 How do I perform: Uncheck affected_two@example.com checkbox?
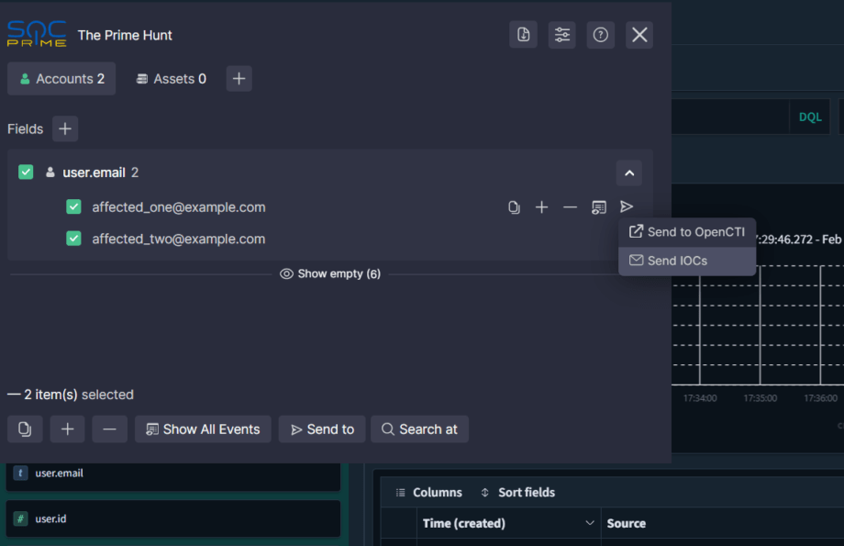(x=73, y=238)
